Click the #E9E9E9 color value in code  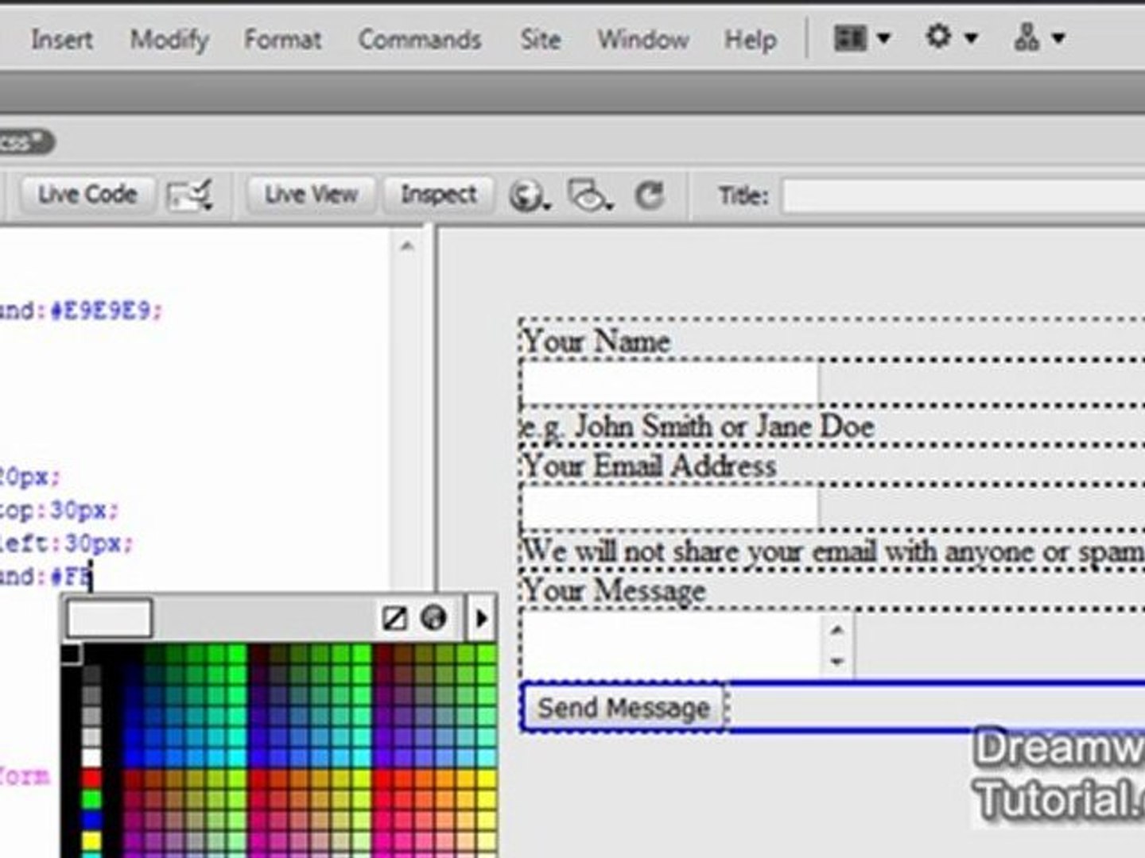[x=100, y=310]
